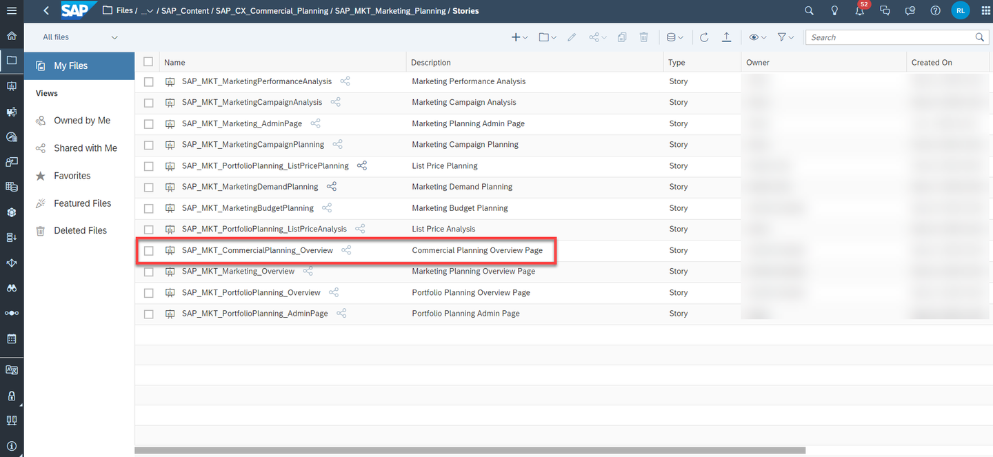Open the Security lock icon in side navigation
The image size is (993, 457).
[x=11, y=396]
